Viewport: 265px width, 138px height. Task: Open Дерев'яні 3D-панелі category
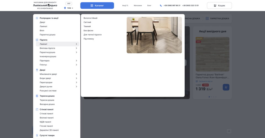tap(49, 130)
